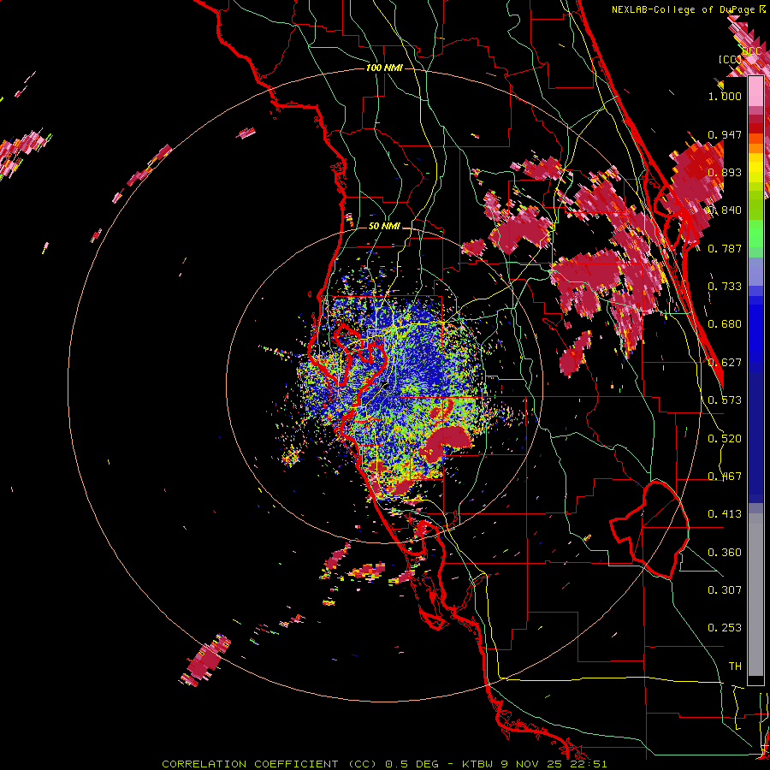770x770 pixels.
Task: Select the 0.573 scale value
Action: coord(725,400)
